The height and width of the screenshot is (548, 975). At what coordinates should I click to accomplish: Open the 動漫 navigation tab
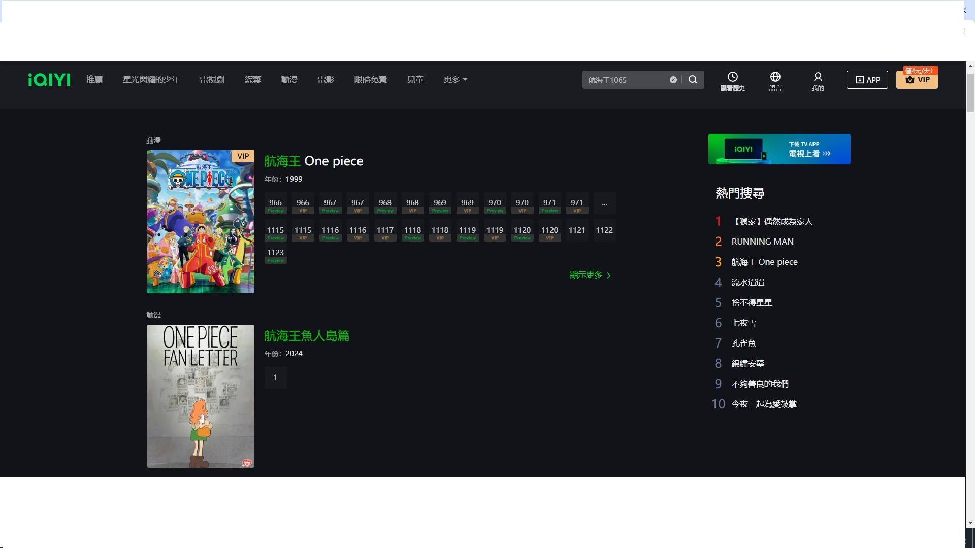coord(289,80)
